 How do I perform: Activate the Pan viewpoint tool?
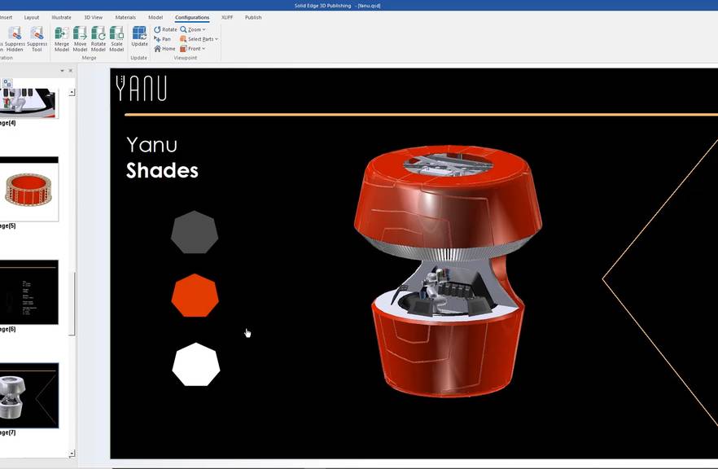[x=162, y=39]
